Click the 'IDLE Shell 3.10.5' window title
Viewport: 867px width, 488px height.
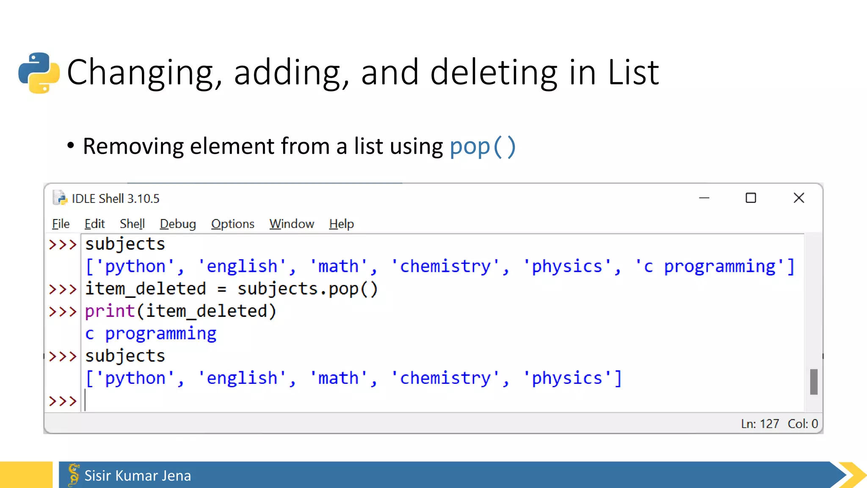[x=116, y=198]
